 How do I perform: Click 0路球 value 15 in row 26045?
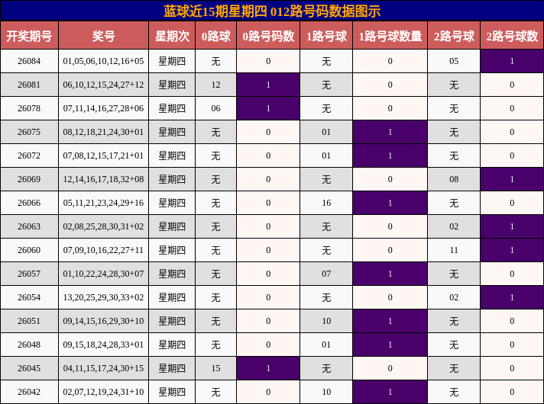tap(215, 368)
